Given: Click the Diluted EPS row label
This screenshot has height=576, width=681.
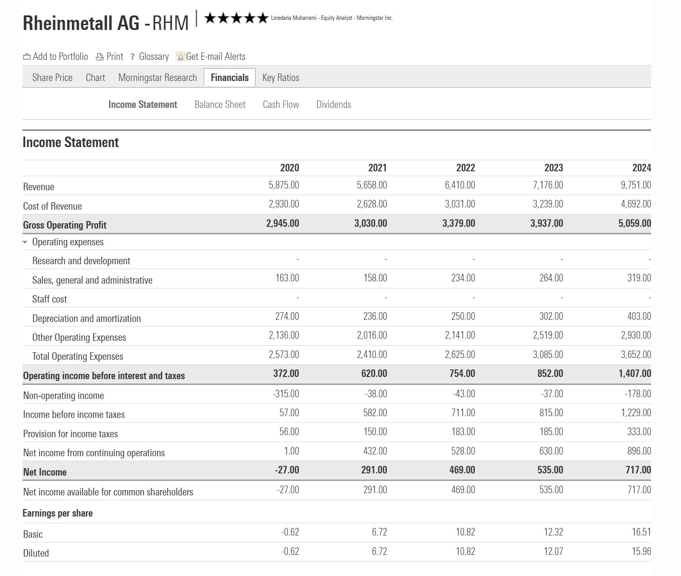Looking at the screenshot, I should click(36, 553).
